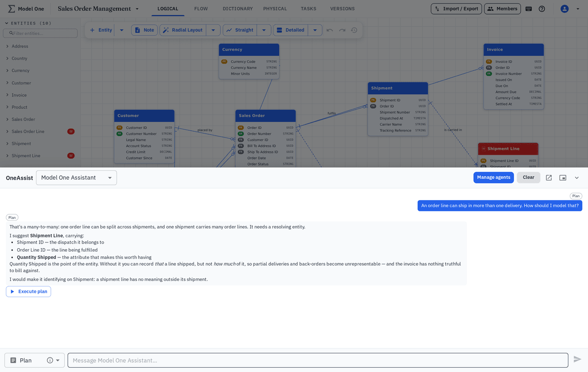Click the user message bubble about order line
The image size is (588, 372).
pyautogui.click(x=500, y=206)
